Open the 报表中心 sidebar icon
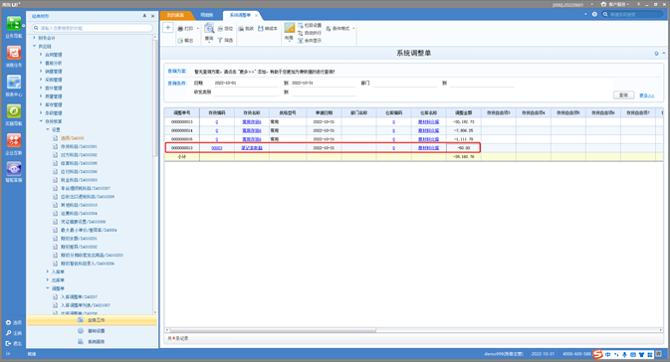The height and width of the screenshot is (362, 670). point(14,83)
